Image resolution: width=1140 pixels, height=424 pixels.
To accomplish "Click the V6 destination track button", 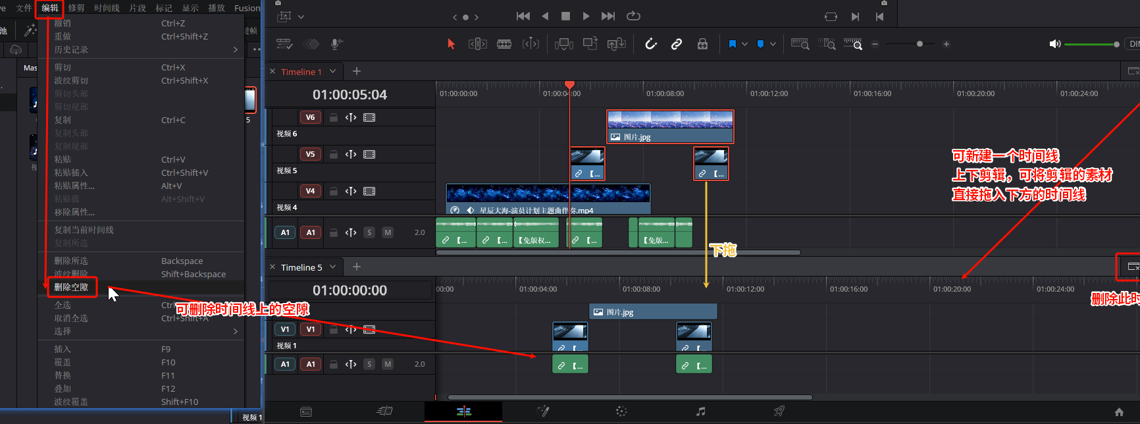I will pyautogui.click(x=311, y=117).
